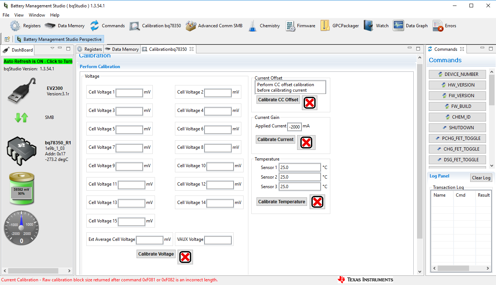Minimize the DashBoard panel
The image size is (496, 285).
point(61,48)
